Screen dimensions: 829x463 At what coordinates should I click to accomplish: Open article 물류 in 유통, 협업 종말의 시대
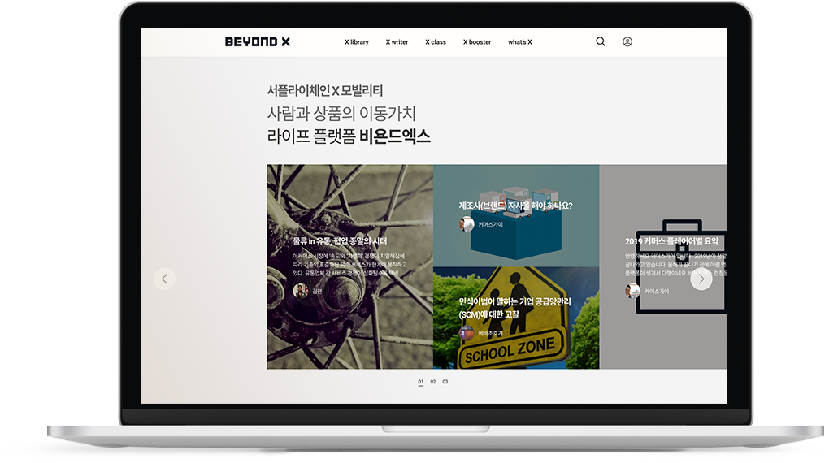coord(340,241)
